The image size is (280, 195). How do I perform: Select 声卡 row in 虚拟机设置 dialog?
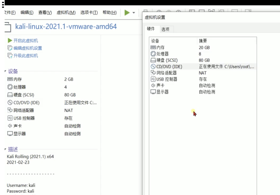(203, 86)
